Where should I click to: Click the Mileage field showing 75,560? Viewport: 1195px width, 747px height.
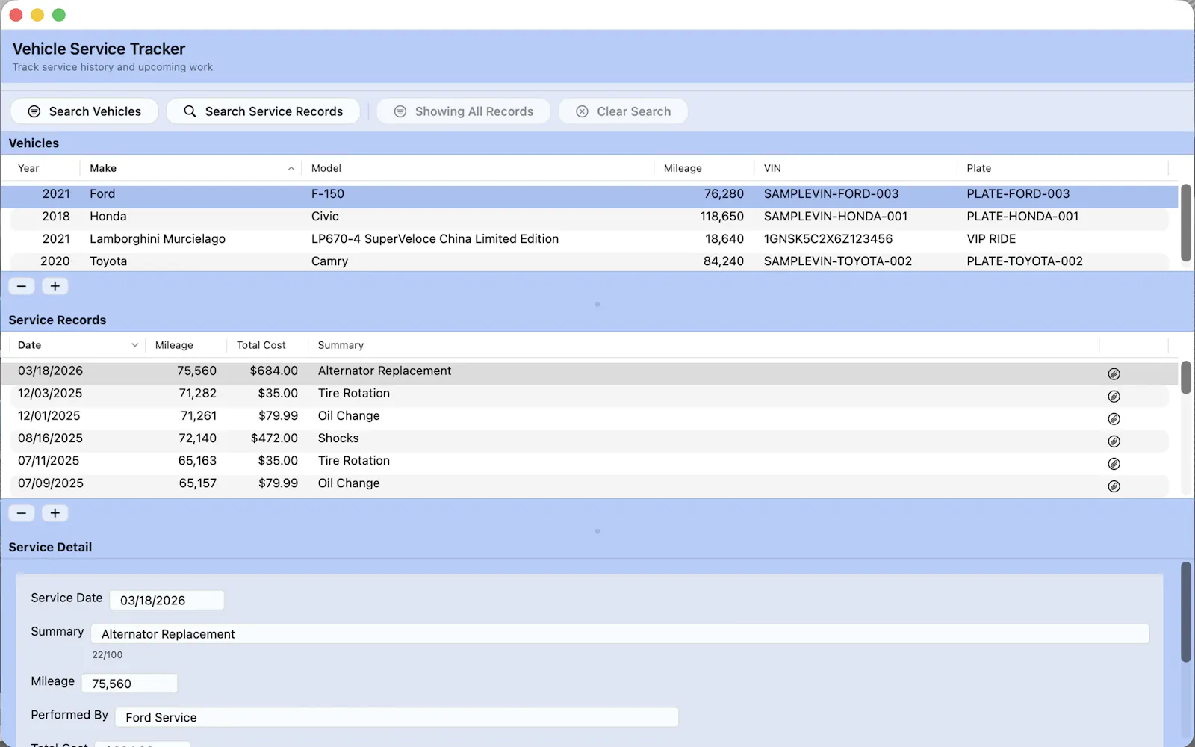(x=129, y=684)
